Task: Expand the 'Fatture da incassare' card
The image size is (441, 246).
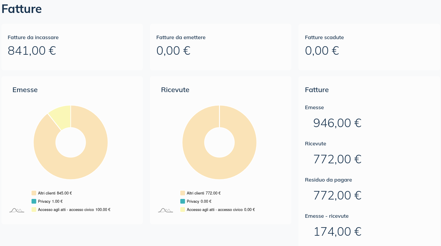Action: [72, 47]
